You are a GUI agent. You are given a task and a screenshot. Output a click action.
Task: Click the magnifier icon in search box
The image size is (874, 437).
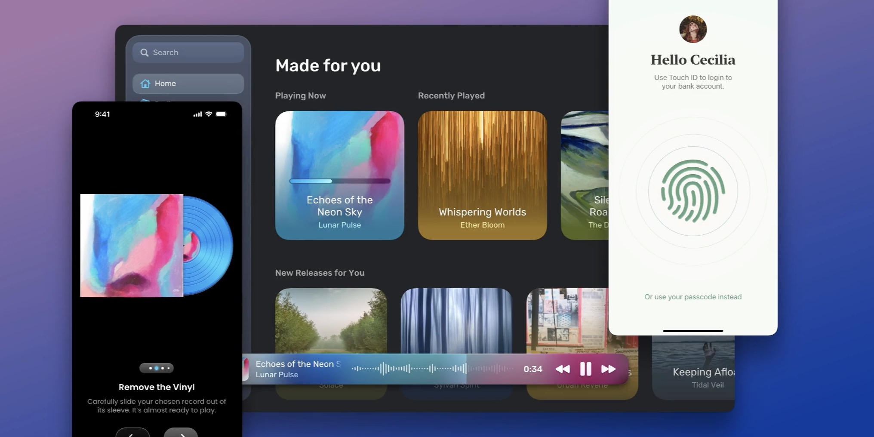[x=145, y=52]
